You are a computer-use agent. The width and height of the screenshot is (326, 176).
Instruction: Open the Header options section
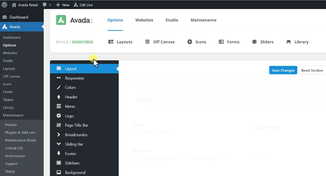(71, 97)
